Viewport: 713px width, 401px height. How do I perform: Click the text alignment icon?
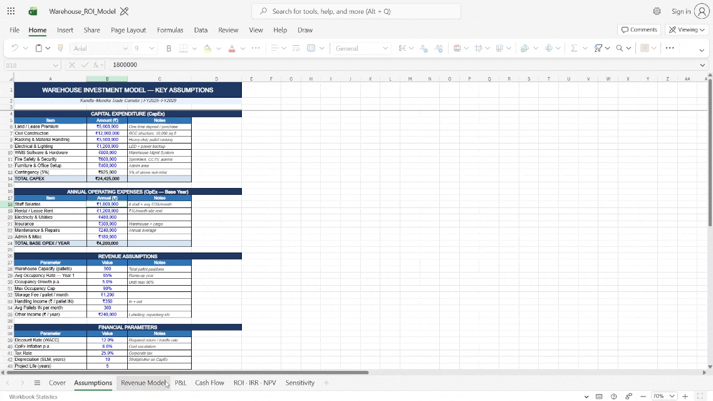click(274, 48)
